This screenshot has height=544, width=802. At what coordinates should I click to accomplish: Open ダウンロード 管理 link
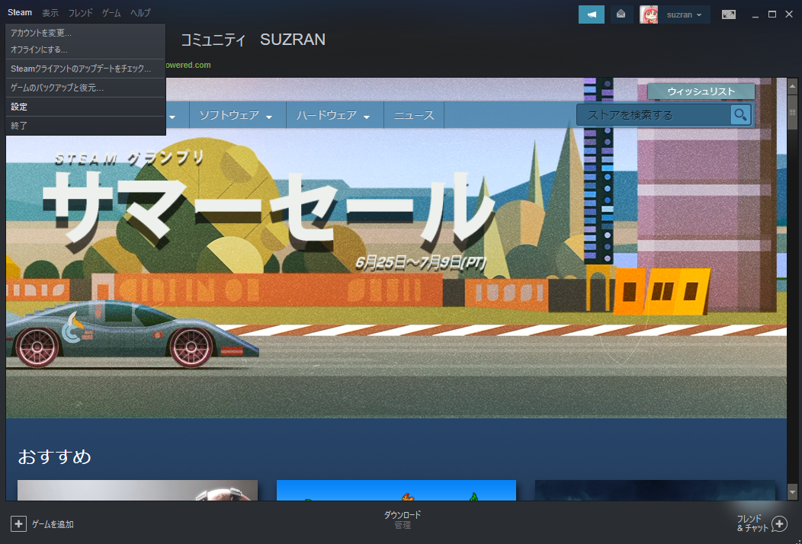tap(403, 520)
